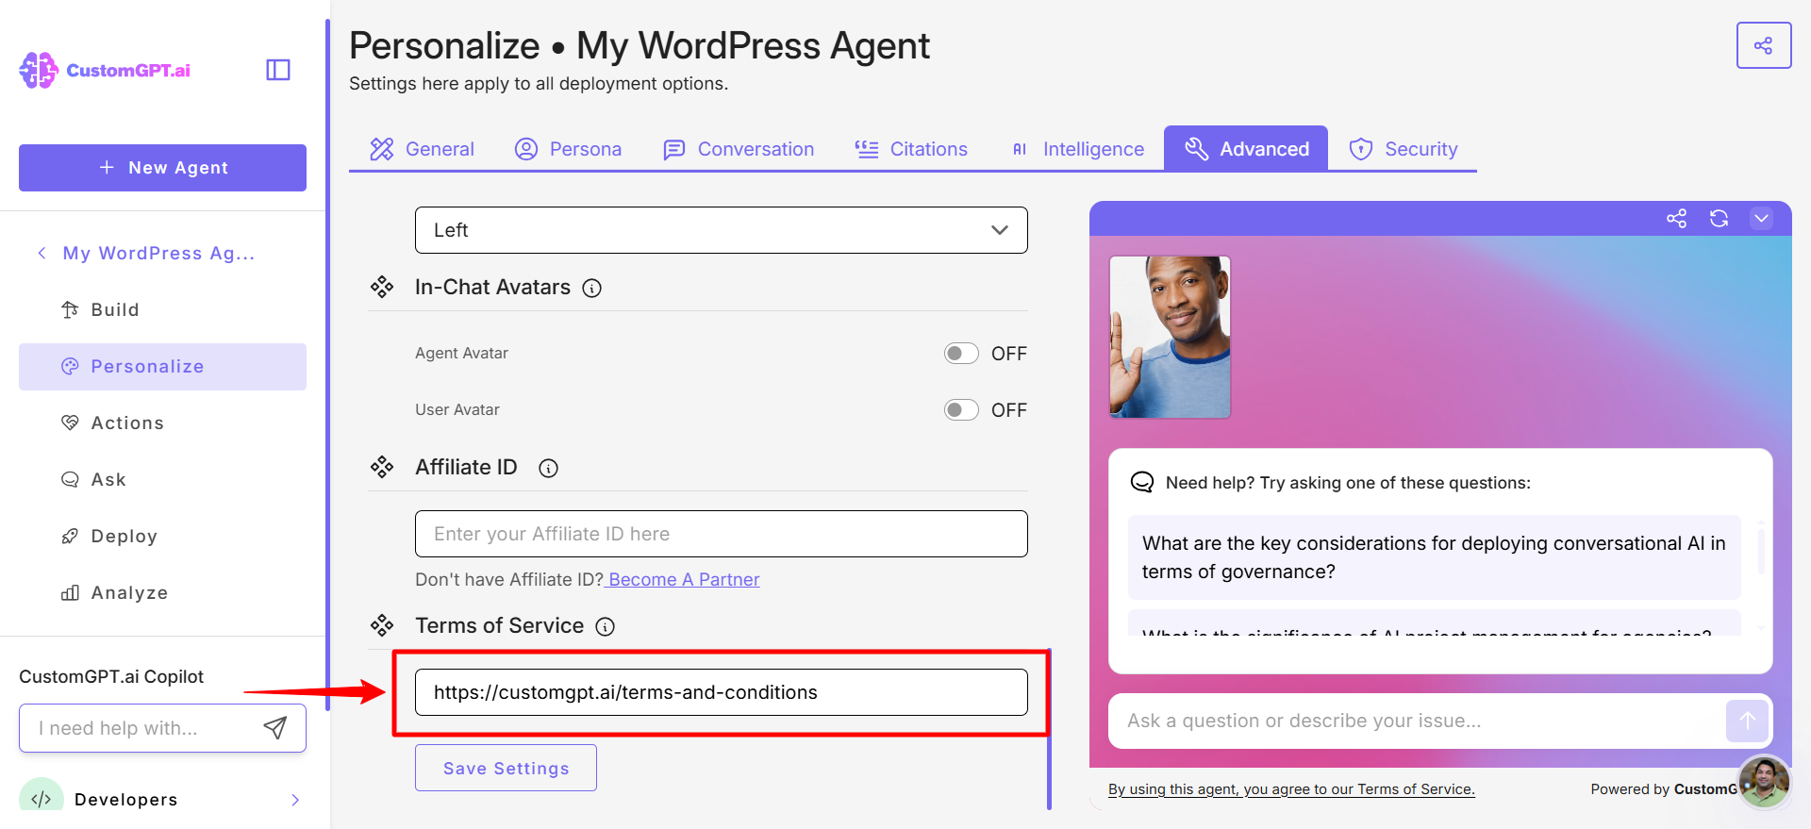This screenshot has width=1811, height=829.
Task: Click user profile avatar bottom right
Action: (1764, 782)
